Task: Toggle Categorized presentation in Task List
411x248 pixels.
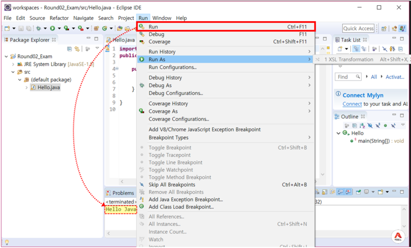Action: click(356, 49)
